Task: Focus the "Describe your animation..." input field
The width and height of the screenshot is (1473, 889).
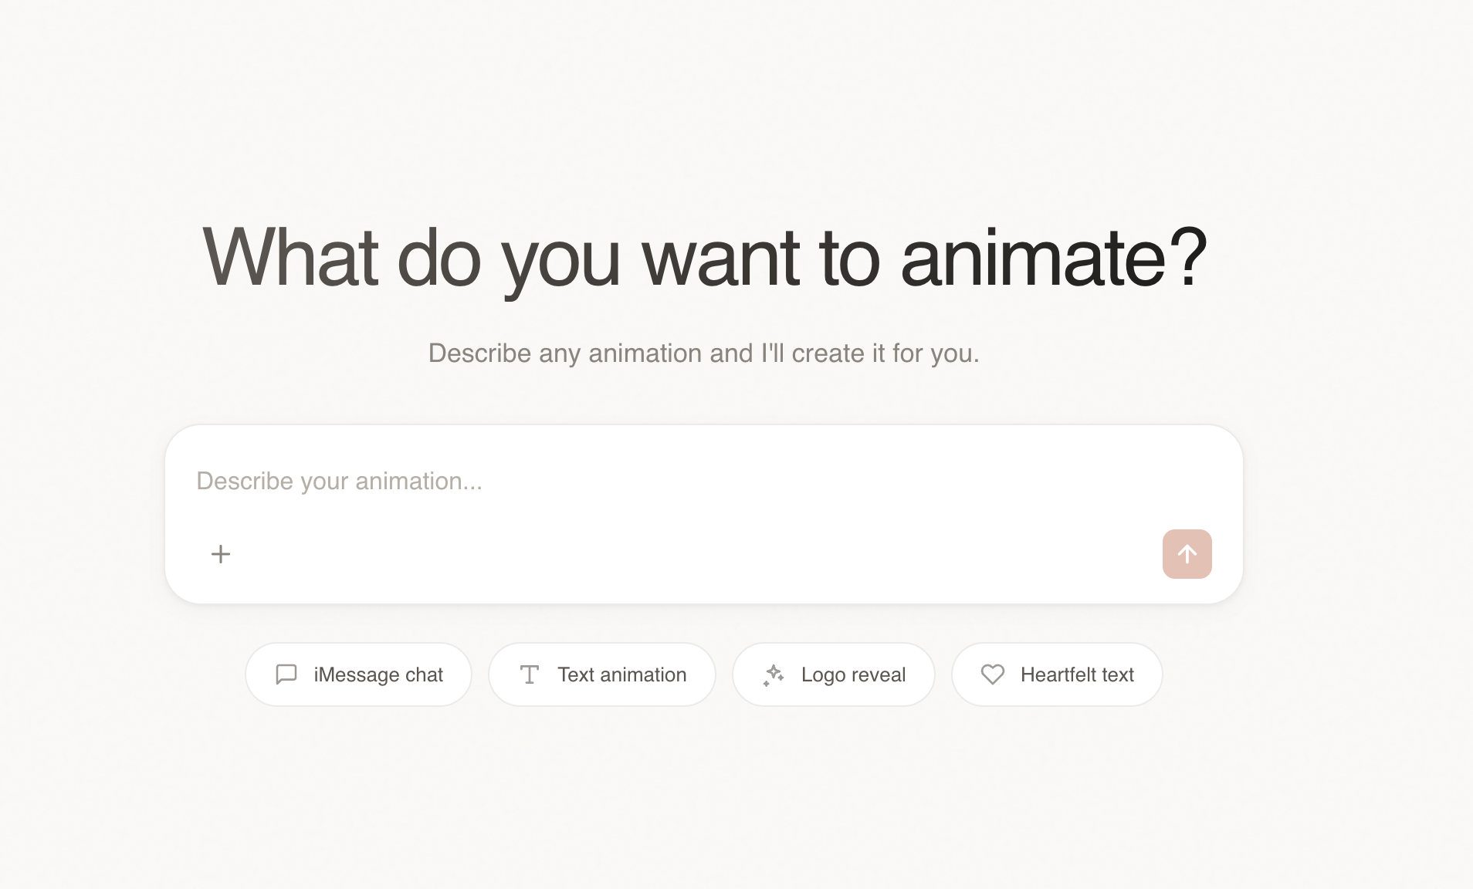Action: click(704, 481)
